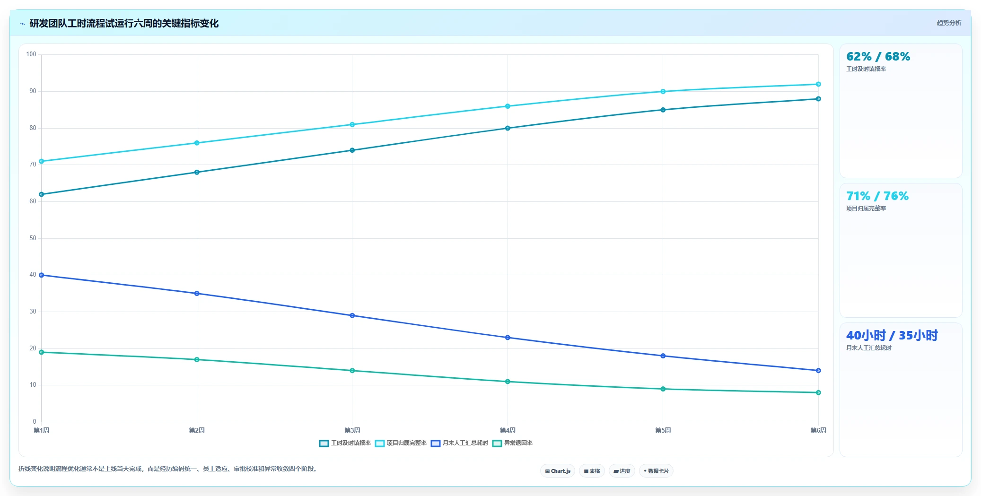Click 异常退回率 point at 第5周 (9)
Screen dimensions: 981x496
pyautogui.click(x=663, y=389)
